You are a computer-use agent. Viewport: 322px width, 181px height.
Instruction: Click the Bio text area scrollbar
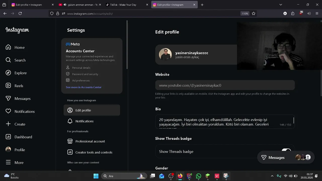tap(293, 120)
